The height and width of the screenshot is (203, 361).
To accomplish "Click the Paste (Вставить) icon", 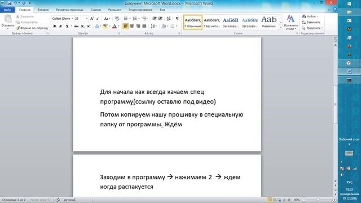I will [x=7, y=19].
